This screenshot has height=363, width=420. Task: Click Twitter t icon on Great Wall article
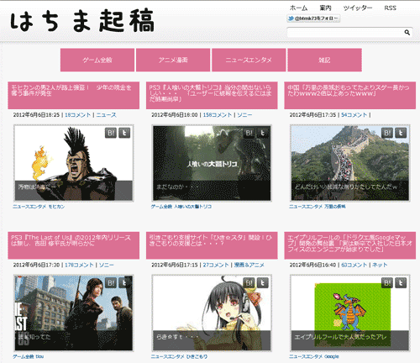coord(401,133)
